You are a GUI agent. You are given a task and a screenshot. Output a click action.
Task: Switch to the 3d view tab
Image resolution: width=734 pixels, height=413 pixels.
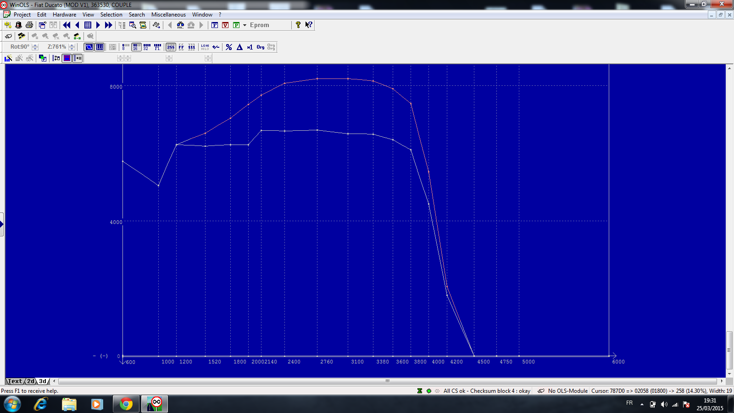pos(43,381)
